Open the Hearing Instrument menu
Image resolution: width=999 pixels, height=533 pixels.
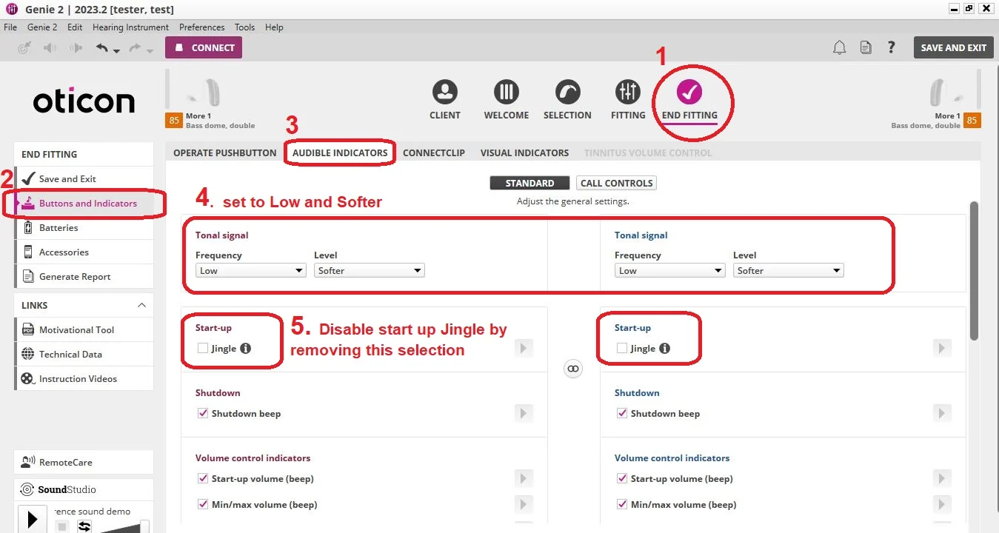coord(130,27)
